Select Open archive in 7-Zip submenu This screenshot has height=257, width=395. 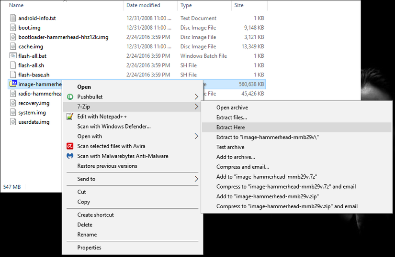[x=232, y=108]
